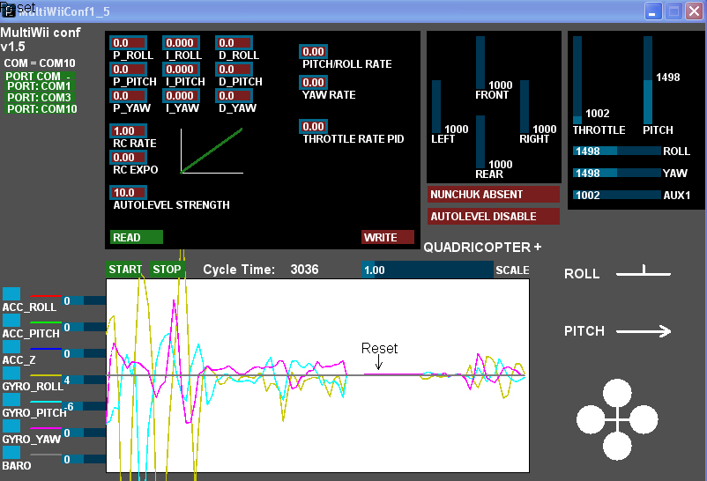Click the MultiWiiConf window title icon
707x481 pixels.
pos(9,11)
